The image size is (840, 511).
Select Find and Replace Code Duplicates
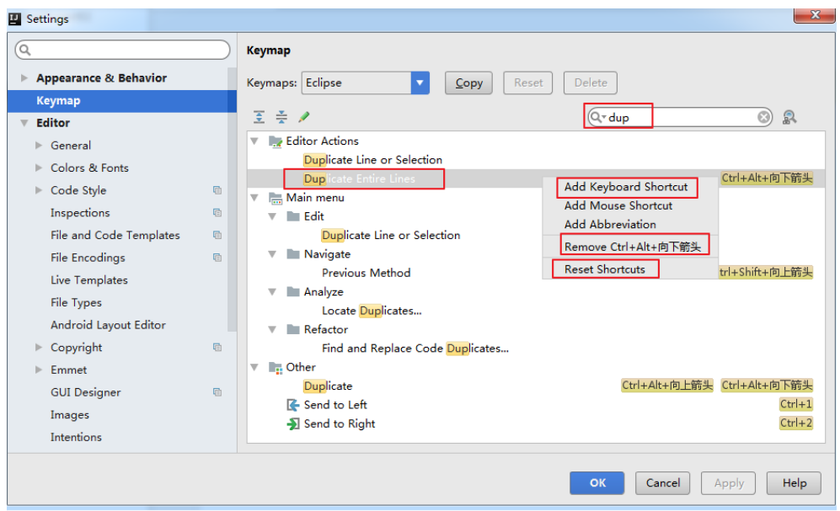pyautogui.click(x=415, y=349)
